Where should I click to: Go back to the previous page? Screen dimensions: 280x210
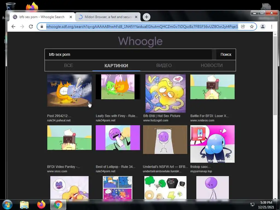coord(13,27)
